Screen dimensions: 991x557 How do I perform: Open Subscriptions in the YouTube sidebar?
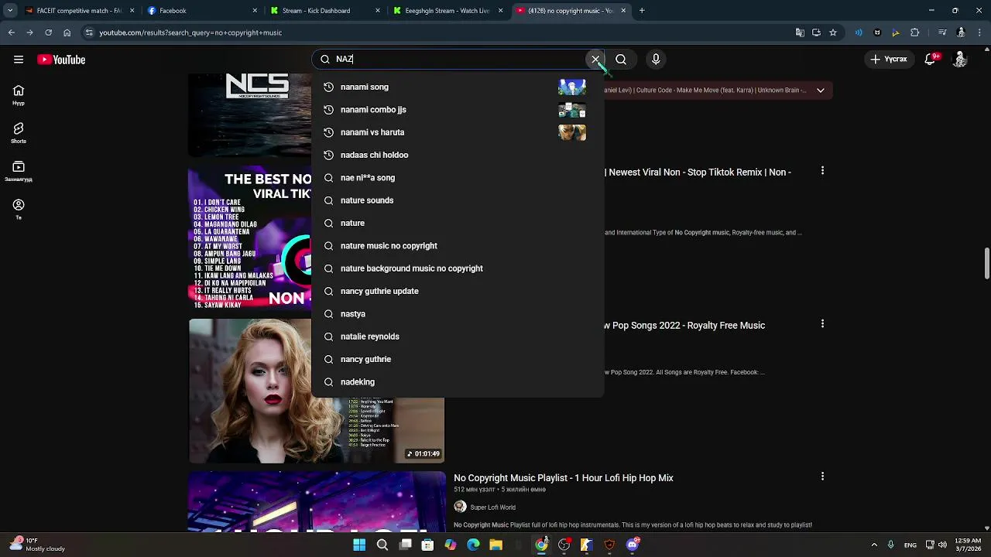click(19, 171)
